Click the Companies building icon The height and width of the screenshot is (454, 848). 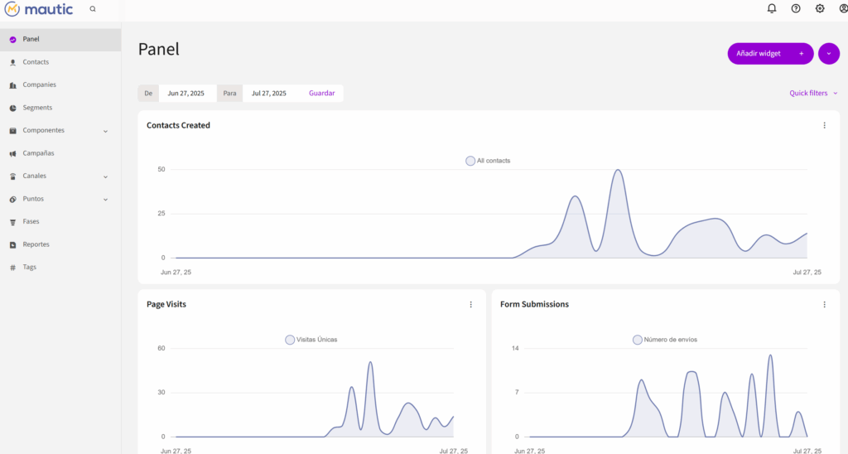(x=13, y=85)
